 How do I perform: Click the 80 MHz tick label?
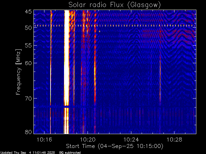click(x=28, y=132)
